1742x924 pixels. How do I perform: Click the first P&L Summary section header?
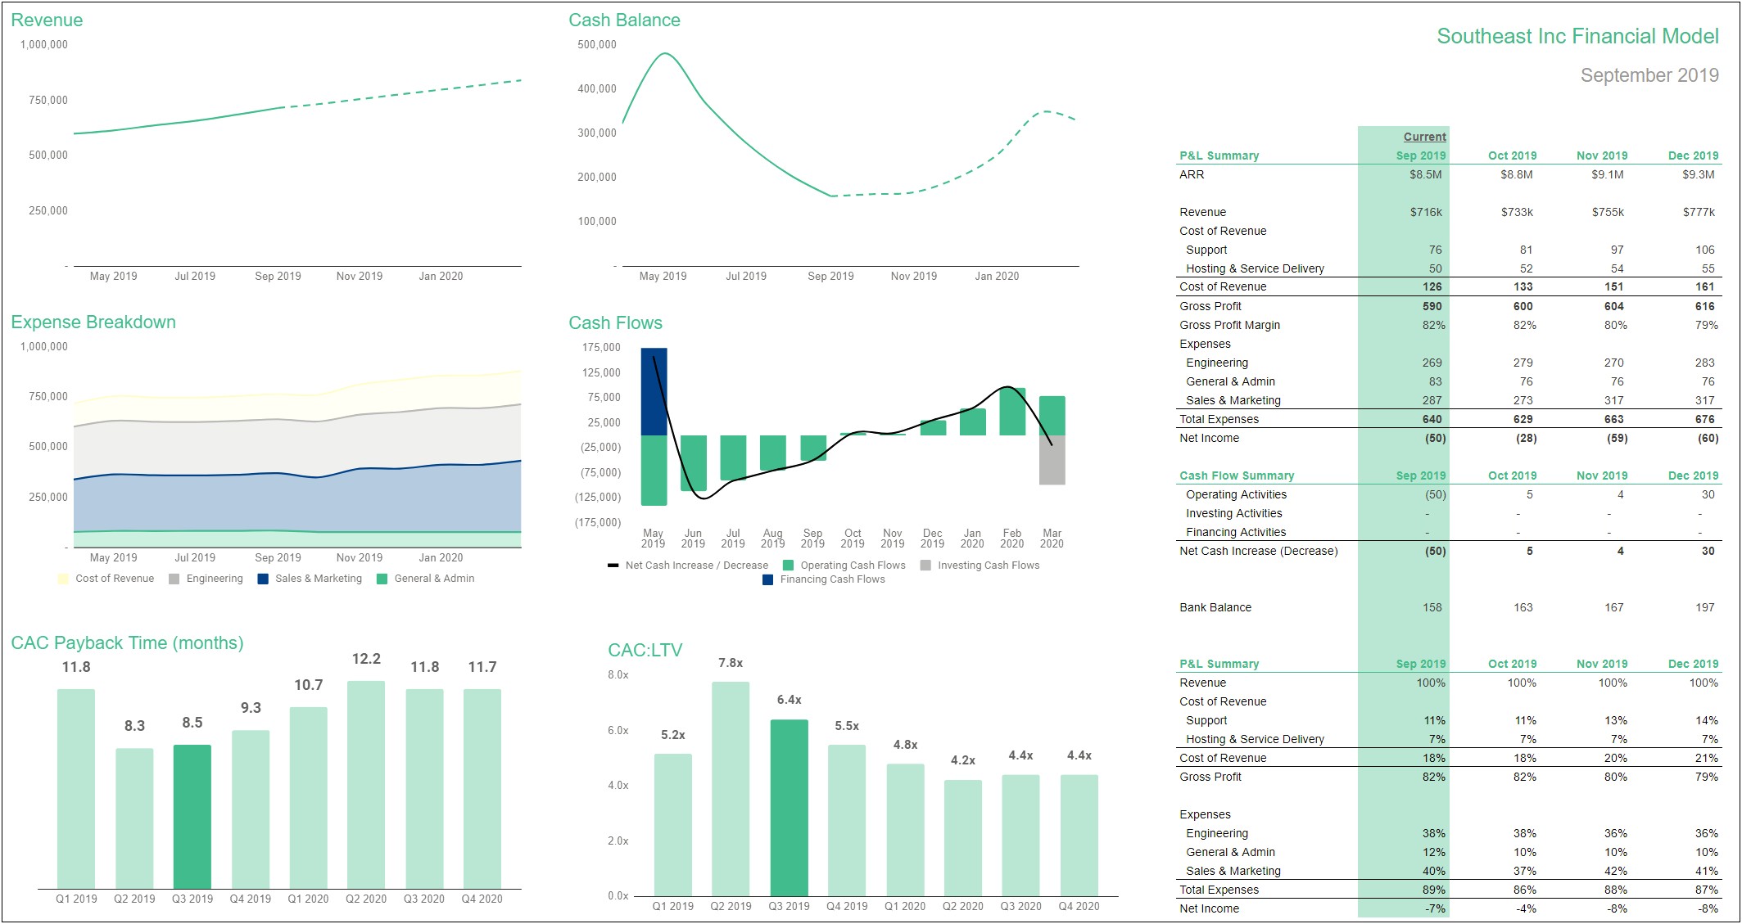1219,156
